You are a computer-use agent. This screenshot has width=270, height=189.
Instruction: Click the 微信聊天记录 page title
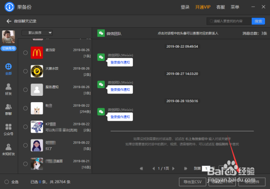click(25, 21)
